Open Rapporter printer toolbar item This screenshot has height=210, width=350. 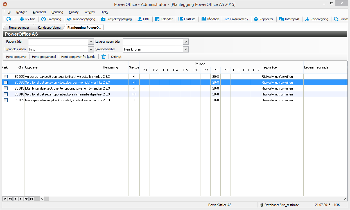click(263, 19)
